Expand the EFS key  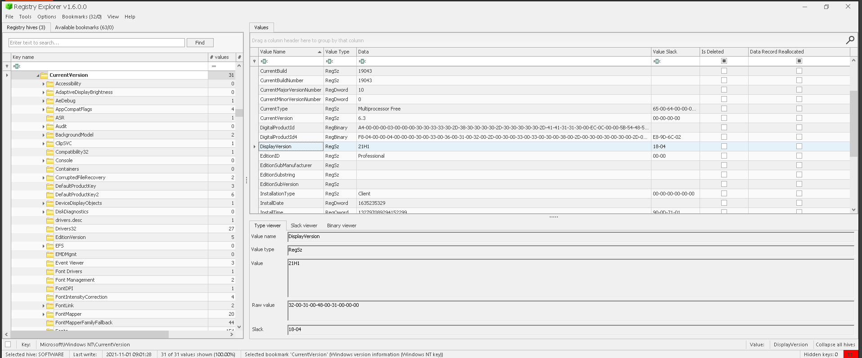(44, 246)
